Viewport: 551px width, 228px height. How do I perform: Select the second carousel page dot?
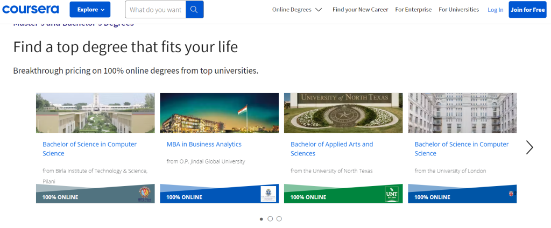[x=270, y=219]
